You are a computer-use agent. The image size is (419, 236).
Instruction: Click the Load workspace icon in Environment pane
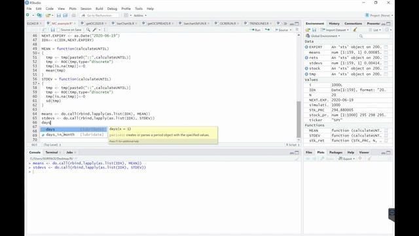[x=308, y=29]
